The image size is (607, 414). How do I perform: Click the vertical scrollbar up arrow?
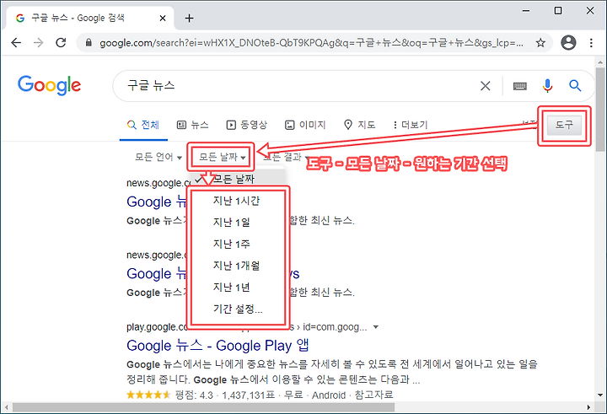[x=600, y=62]
